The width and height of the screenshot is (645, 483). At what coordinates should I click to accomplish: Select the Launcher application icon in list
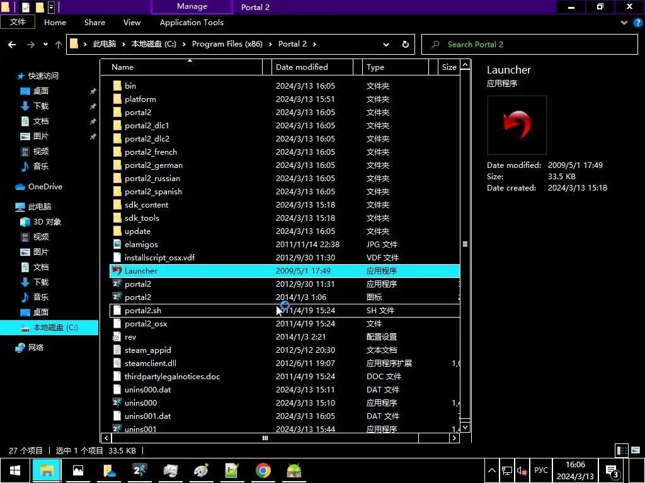117,270
